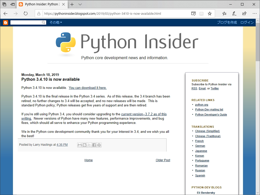Viewport: 260px width, 195px height.
Task: Click 'You can download it here.' link
Action: 88,88
